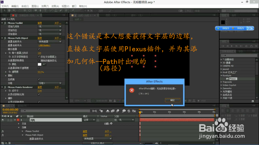Open the 效果(T) menu

[x=45, y=6]
